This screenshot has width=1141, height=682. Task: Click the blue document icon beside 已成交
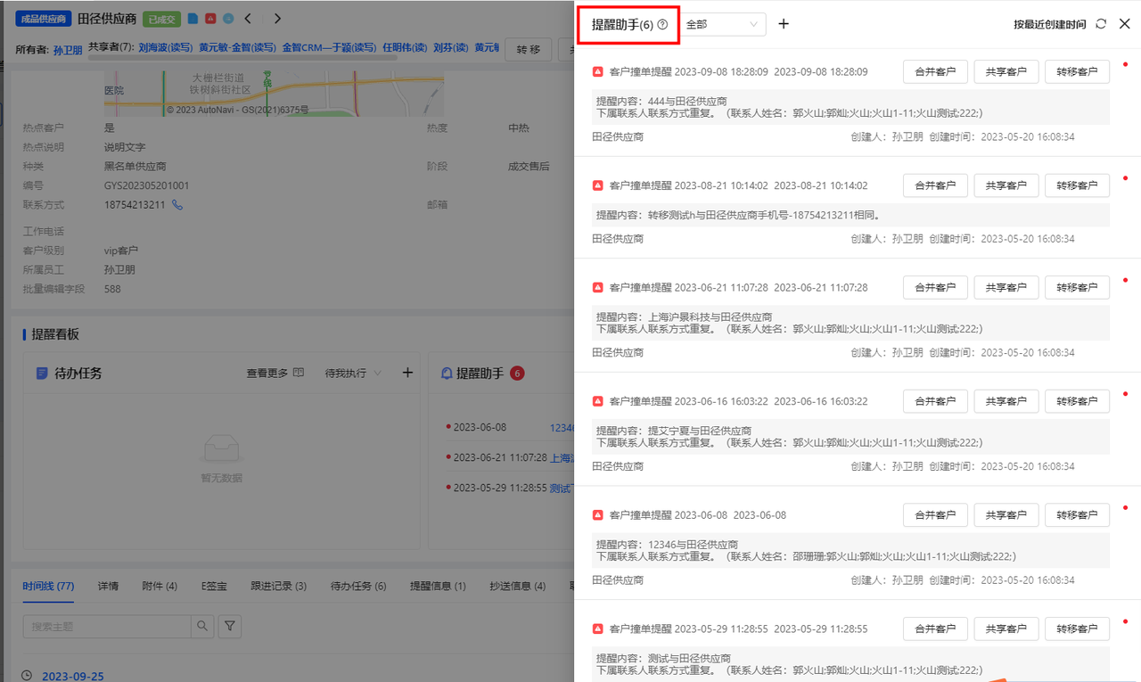pyautogui.click(x=193, y=19)
